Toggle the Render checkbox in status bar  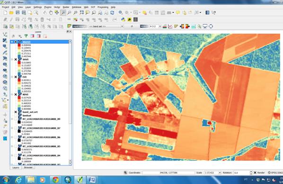pyautogui.click(x=255, y=173)
